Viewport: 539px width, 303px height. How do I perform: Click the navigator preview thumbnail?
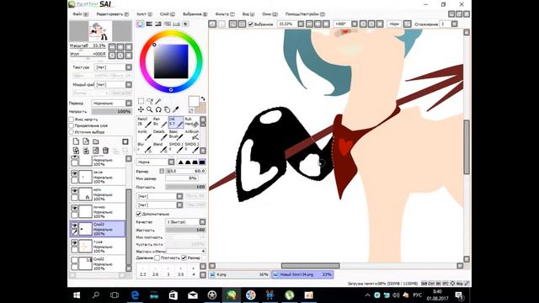pyautogui.click(x=100, y=31)
